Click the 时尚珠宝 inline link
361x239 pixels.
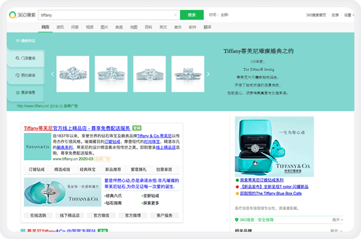point(152,141)
